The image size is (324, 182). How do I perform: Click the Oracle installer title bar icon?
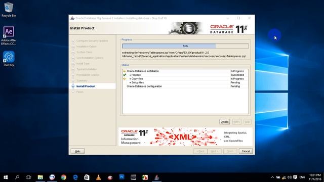(72, 18)
